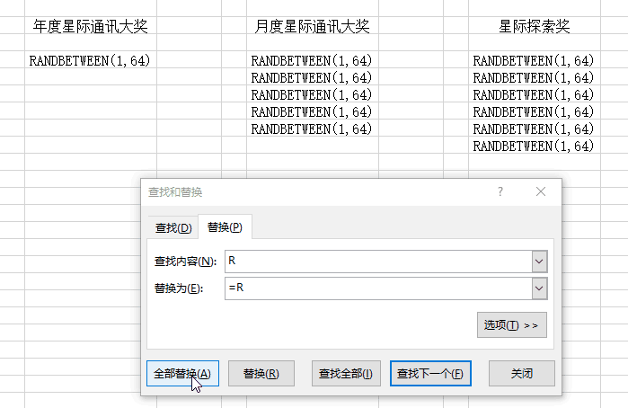Click the question mark help icon
628x408 pixels.
click(x=500, y=191)
